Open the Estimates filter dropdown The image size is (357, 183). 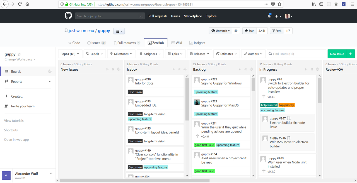226,54
